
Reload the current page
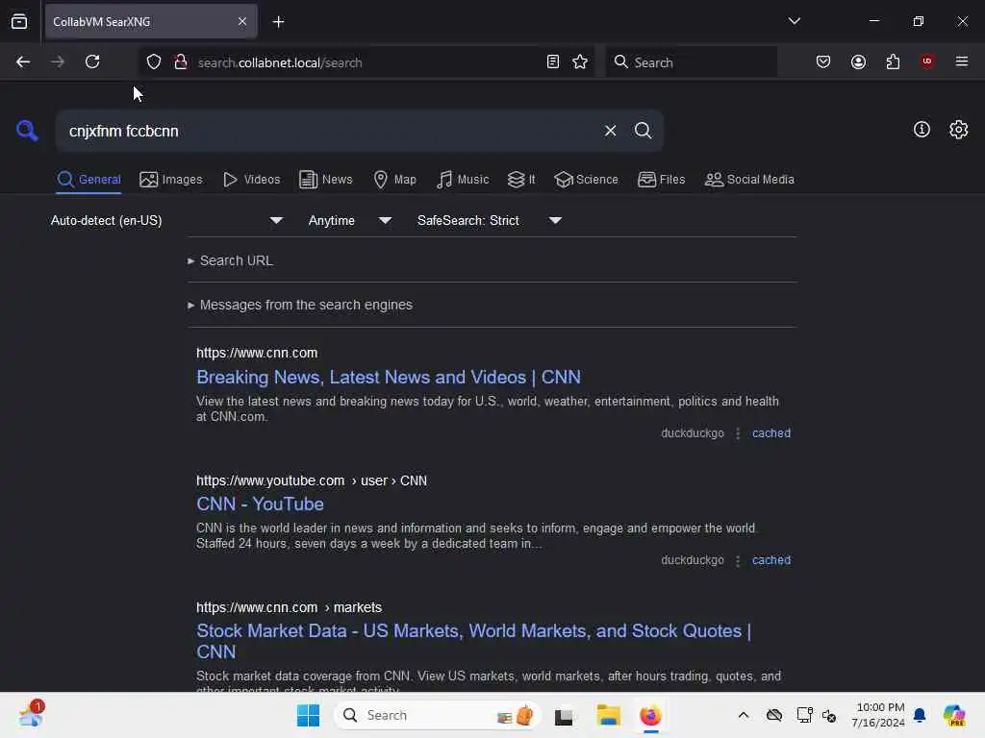tap(92, 61)
